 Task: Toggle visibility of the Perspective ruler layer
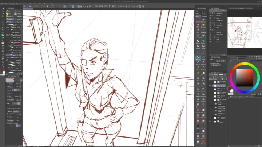(x=210, y=118)
